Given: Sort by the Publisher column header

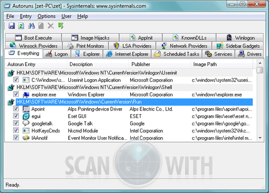Looking at the screenshot, I should point(160,64).
